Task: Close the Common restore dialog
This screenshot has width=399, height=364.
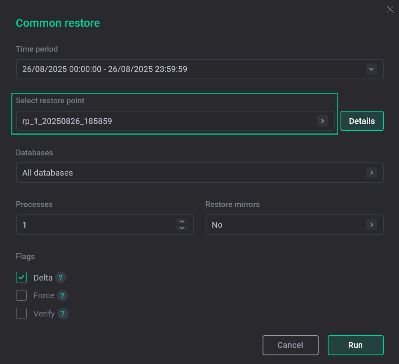Action: [390, 10]
